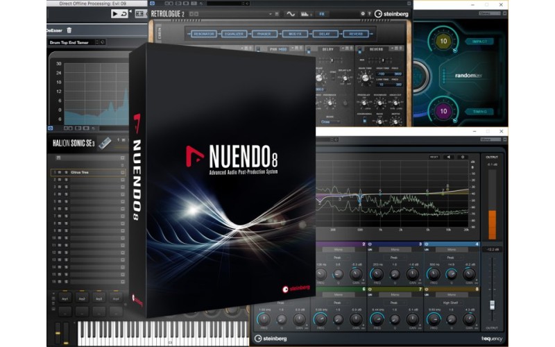This screenshot has width=555, height=347.
Task: Toggle the Frequency EQ speaker listen icon
Action: 447,157
